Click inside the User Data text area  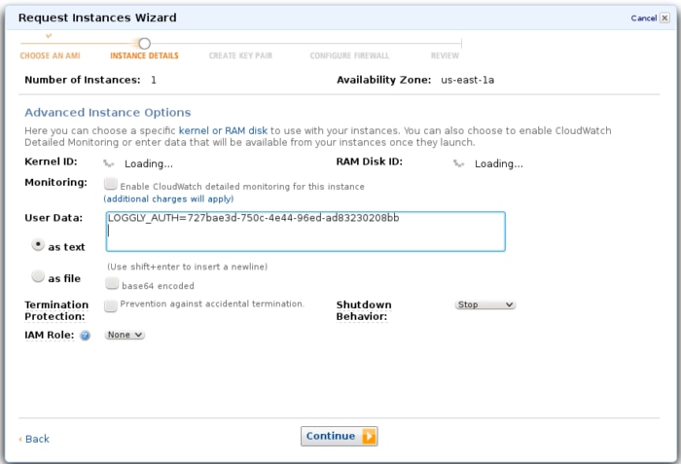(305, 232)
